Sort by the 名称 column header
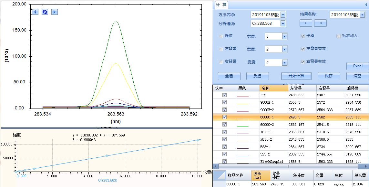The height and width of the screenshot is (187, 369). [273, 88]
